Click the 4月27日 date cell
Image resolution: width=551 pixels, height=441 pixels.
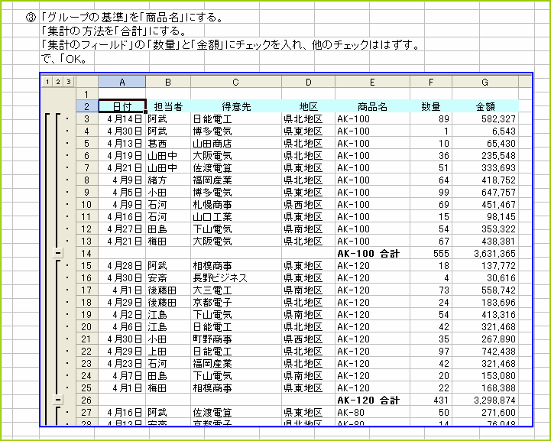pyautogui.click(x=122, y=229)
